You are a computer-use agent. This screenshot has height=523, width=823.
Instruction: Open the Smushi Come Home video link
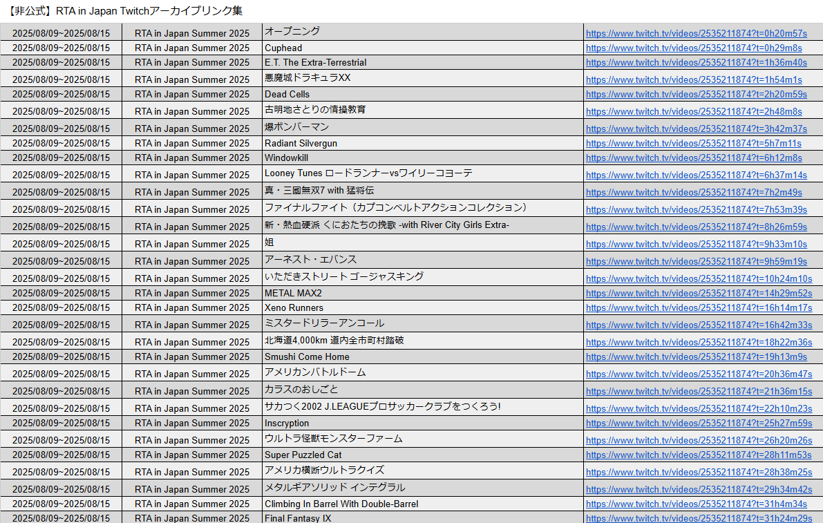pyautogui.click(x=696, y=357)
